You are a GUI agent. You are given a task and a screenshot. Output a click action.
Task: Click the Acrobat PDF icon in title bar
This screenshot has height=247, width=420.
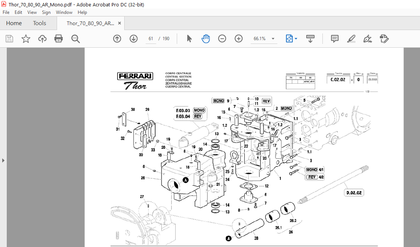tap(4, 4)
